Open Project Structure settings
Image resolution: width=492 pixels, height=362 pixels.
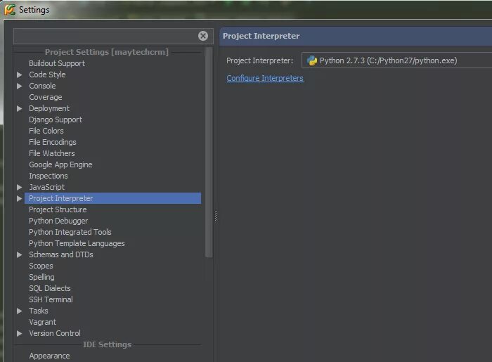(58, 209)
